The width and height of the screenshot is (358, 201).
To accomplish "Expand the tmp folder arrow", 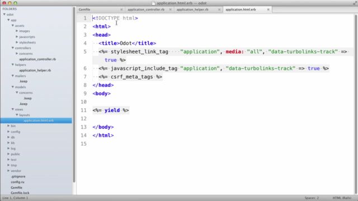I will pos(8,165).
